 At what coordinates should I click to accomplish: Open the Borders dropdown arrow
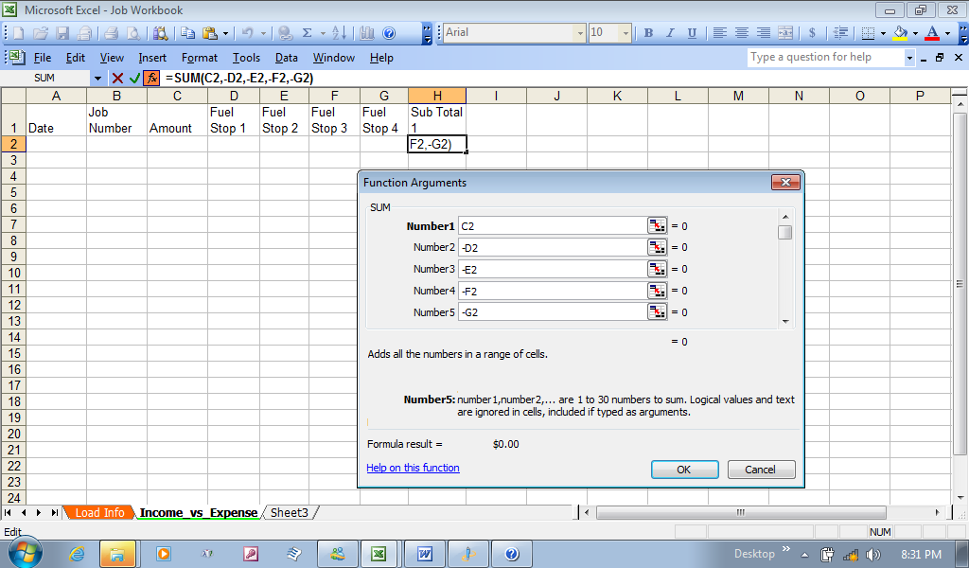pos(883,33)
